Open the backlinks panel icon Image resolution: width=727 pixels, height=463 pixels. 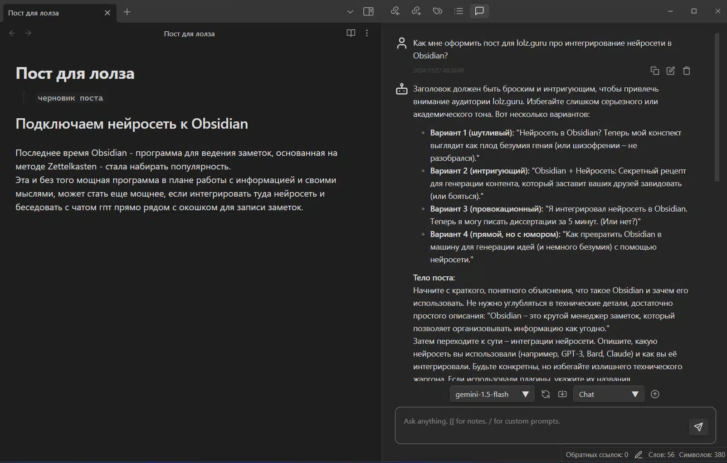tap(395, 11)
